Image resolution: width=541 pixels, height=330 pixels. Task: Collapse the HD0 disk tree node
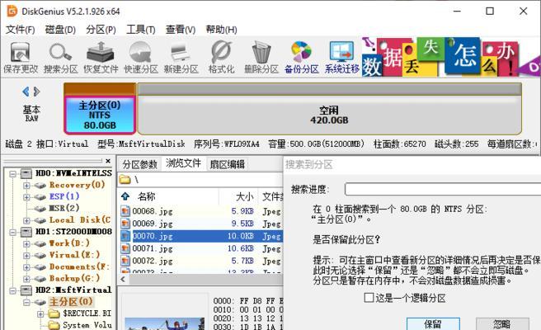click(x=13, y=173)
